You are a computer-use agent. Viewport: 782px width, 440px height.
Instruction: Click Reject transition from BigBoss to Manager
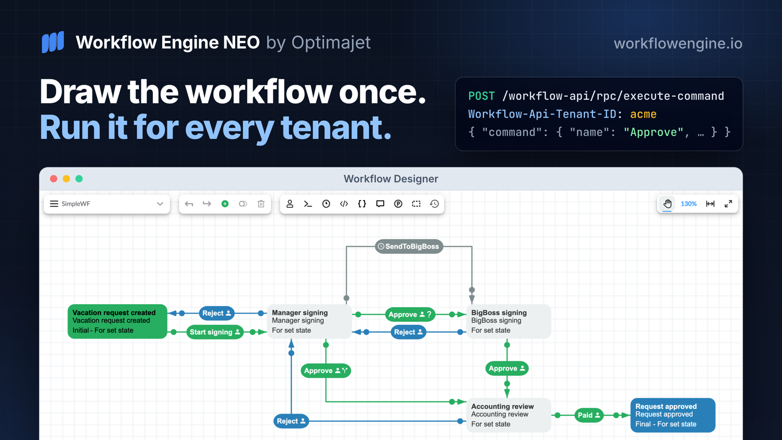point(409,332)
